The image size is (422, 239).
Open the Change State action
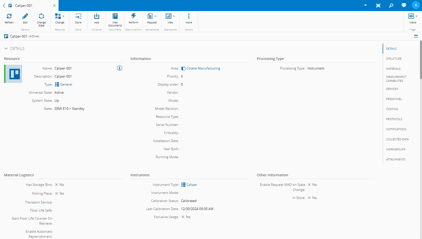pos(41,17)
